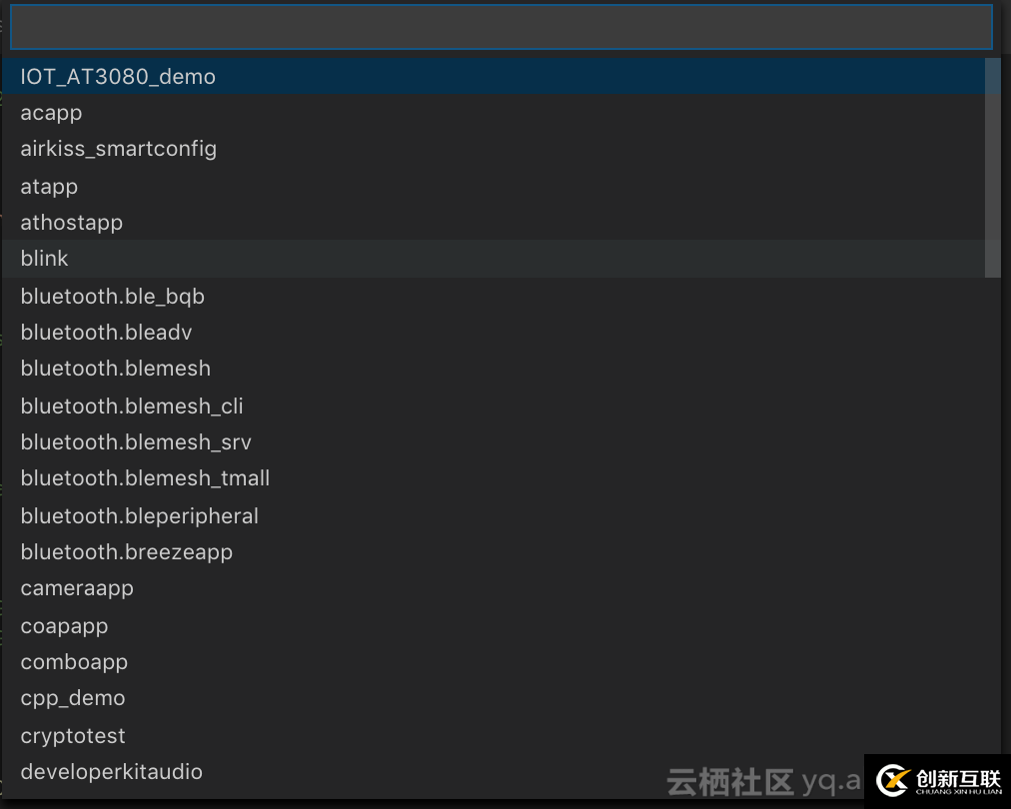
Task: Select the coapapp sample
Action: tap(64, 625)
